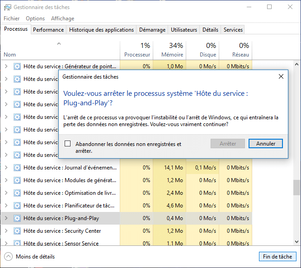Expand Journal d'événements service row
The width and height of the screenshot is (301, 268).
6,168
